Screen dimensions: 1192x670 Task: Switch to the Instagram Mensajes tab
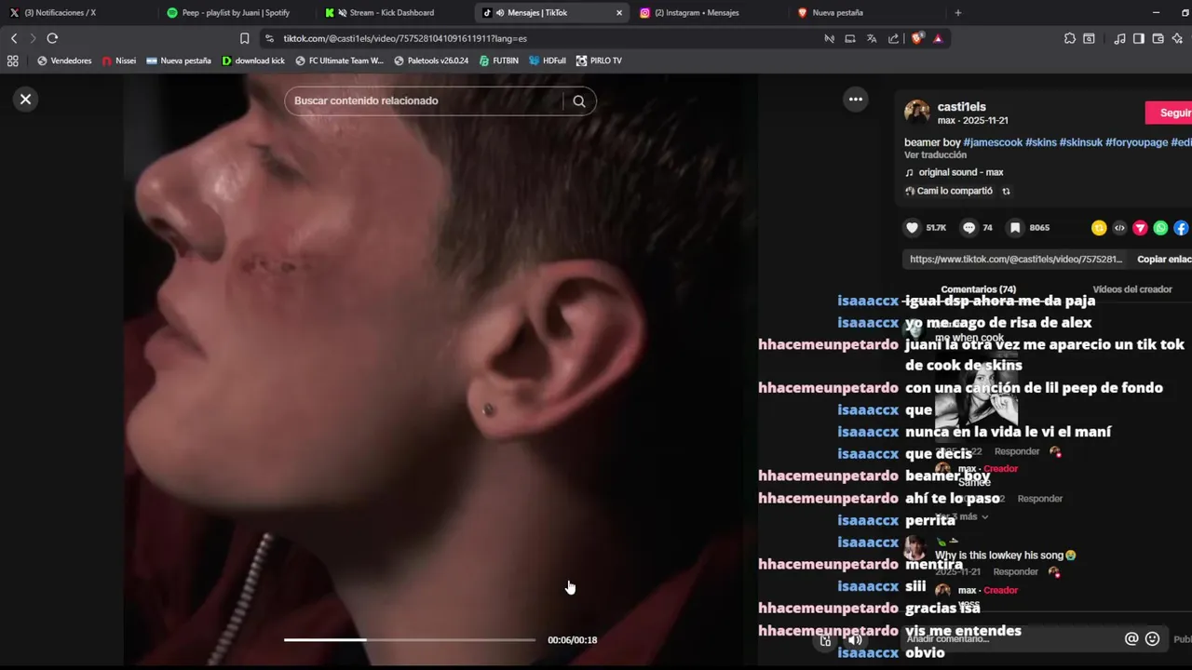pos(708,12)
